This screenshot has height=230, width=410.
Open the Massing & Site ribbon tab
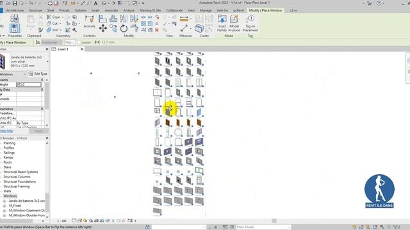point(150,10)
